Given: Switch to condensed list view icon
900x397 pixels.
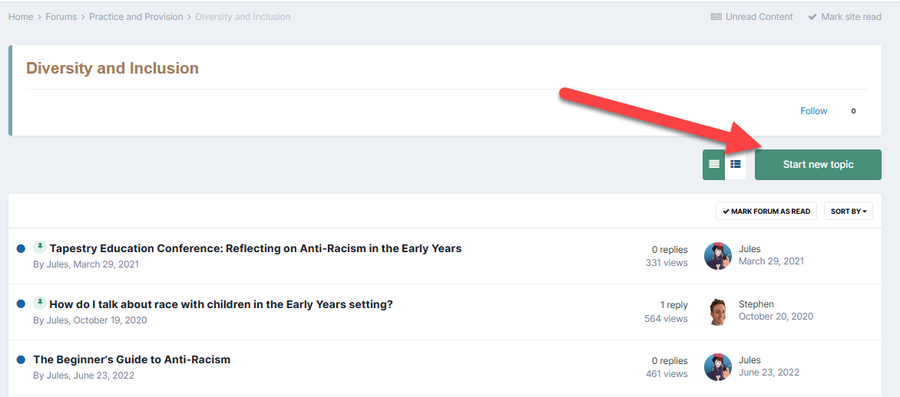Looking at the screenshot, I should pyautogui.click(x=714, y=165).
